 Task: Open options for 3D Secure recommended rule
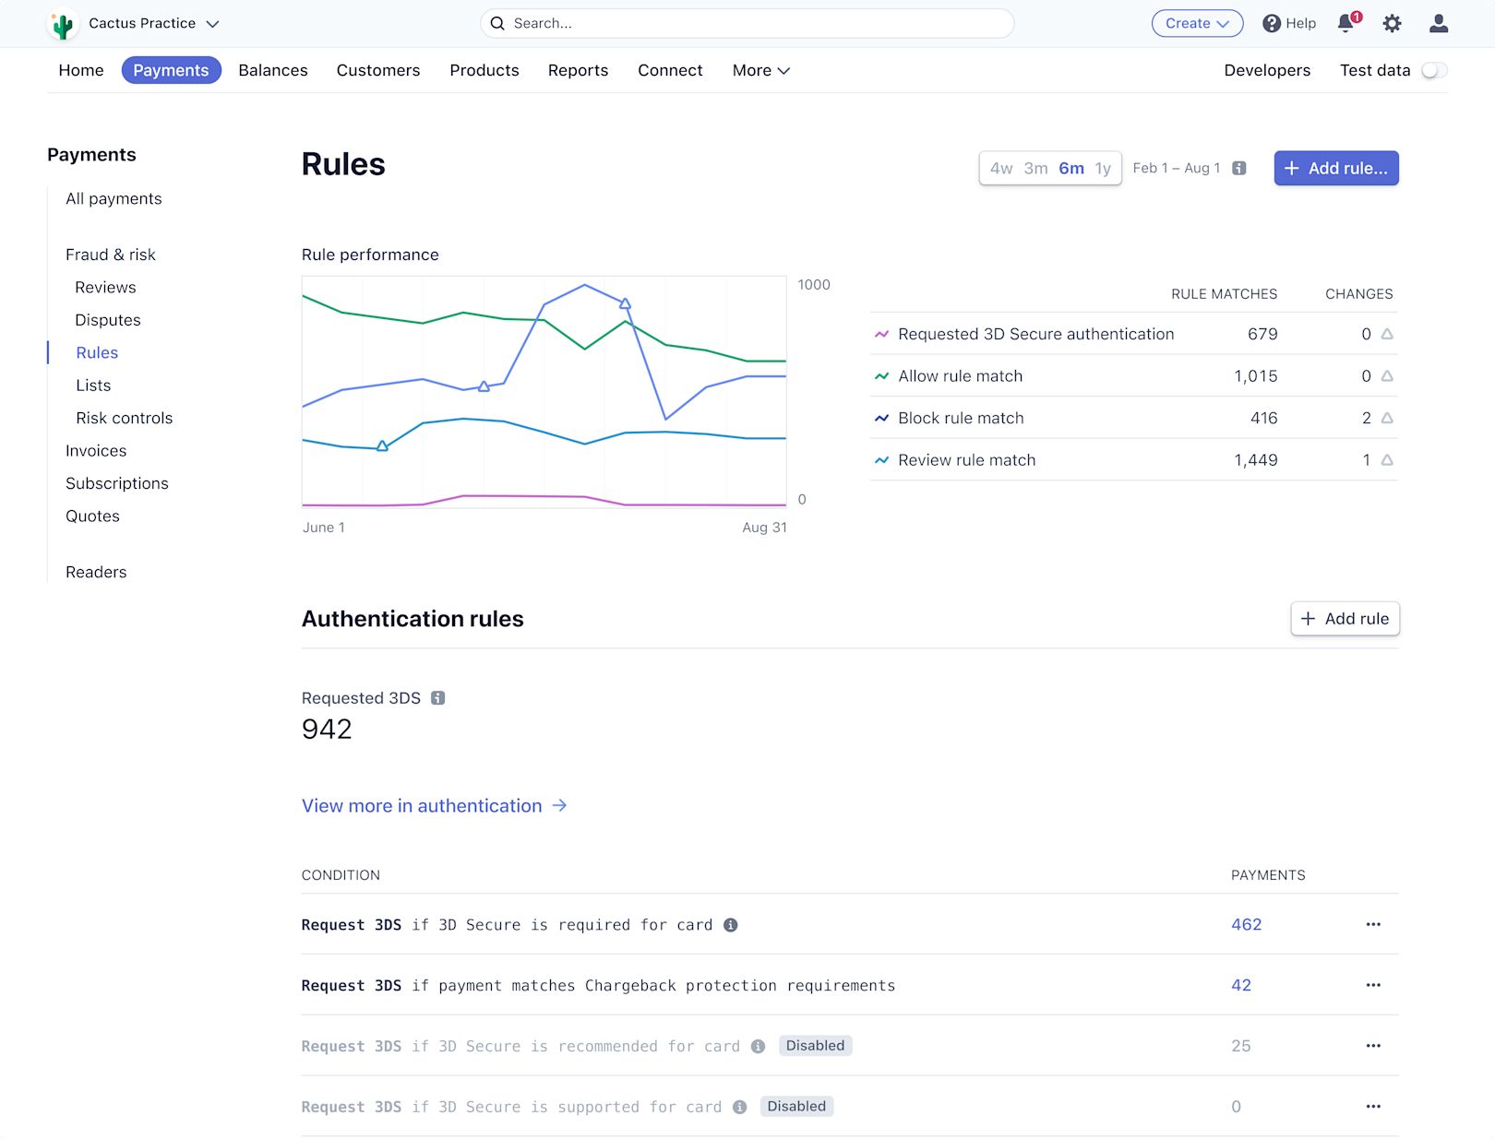click(1373, 1046)
